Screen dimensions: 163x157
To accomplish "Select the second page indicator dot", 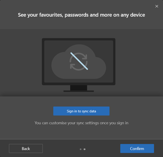I will pyautogui.click(x=85, y=149).
